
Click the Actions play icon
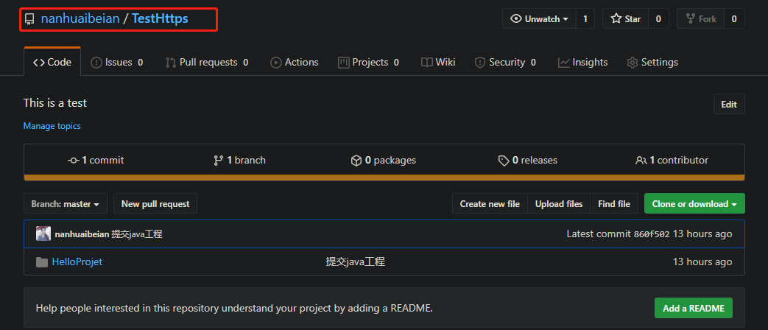(x=275, y=63)
